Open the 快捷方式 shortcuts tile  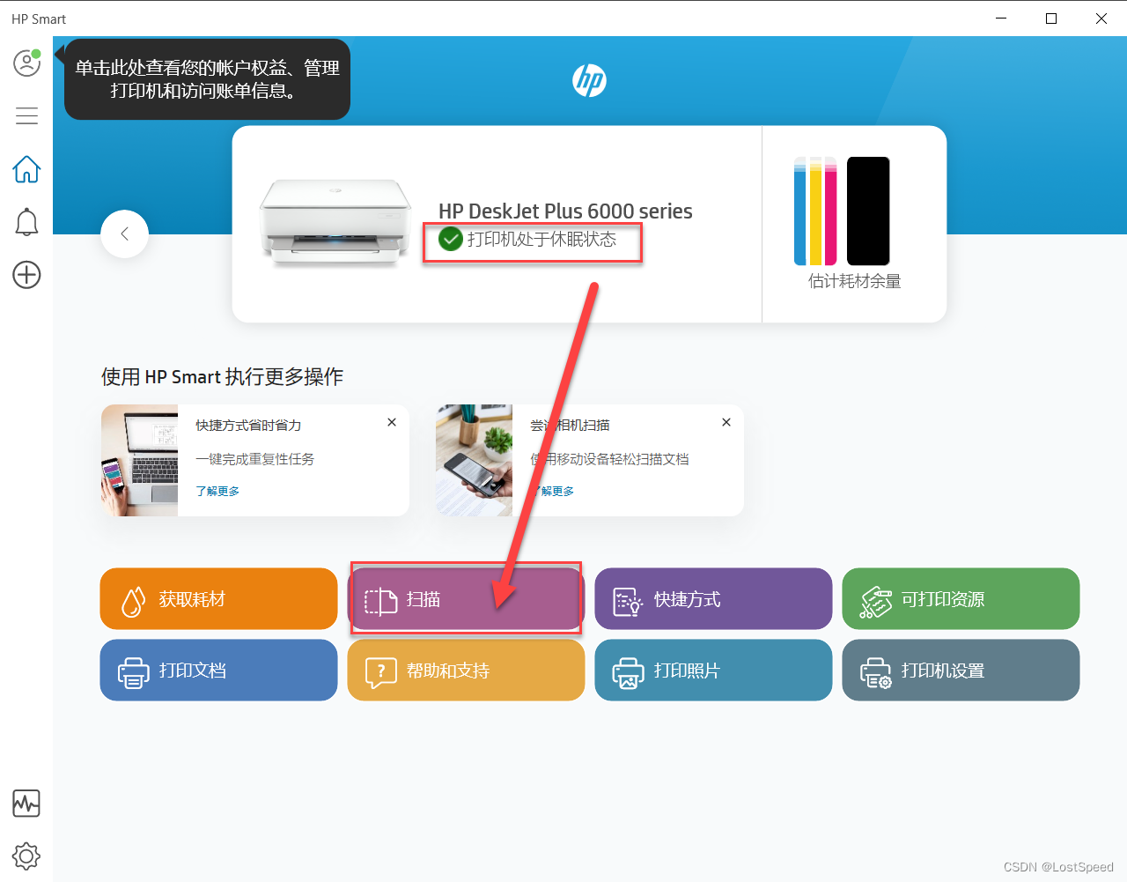pos(713,599)
